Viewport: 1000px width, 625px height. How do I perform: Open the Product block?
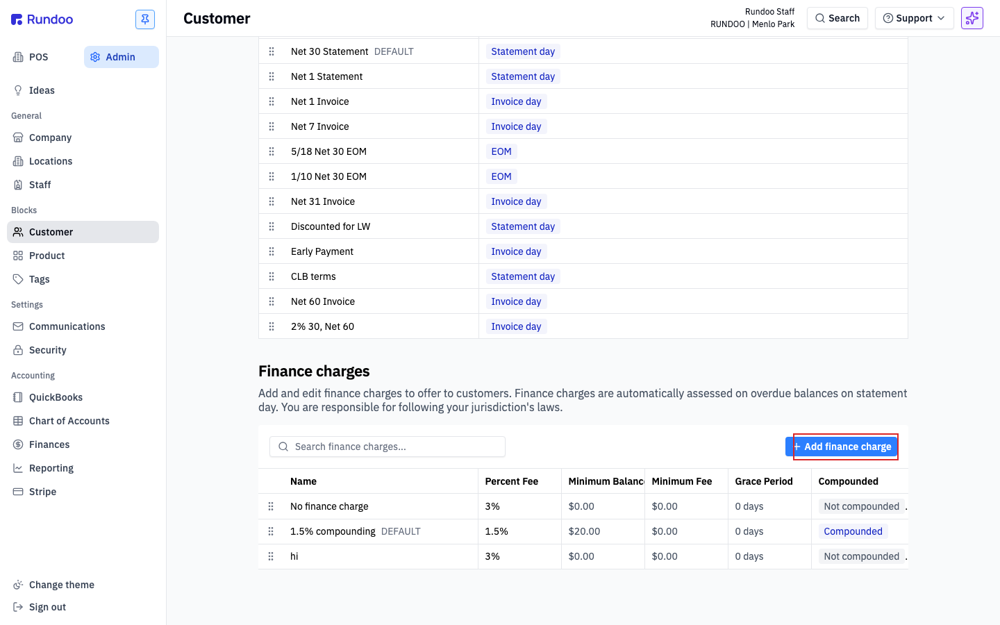coord(83,256)
